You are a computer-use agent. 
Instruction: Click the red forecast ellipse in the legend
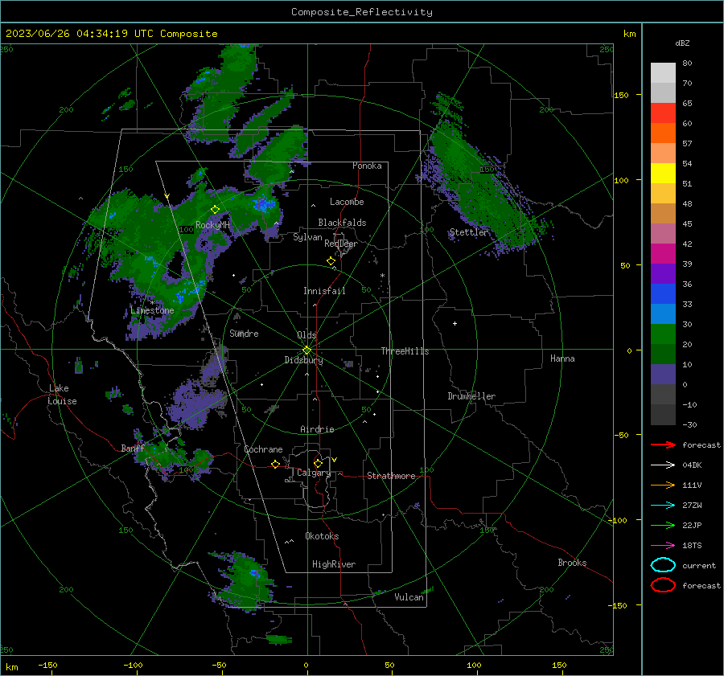663,585
